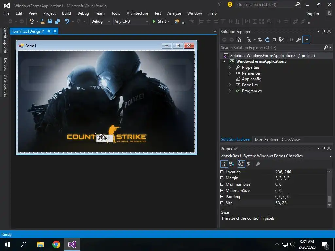Open the Build menu
This screenshot has width=335, height=251.
(x=66, y=13)
